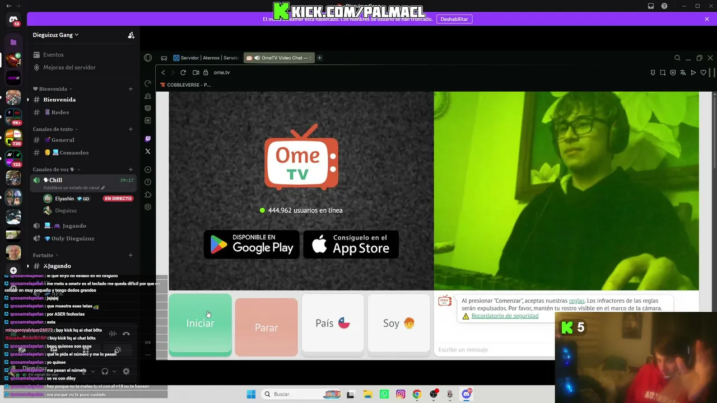The image size is (717, 403).
Task: Open the X sidebar panel
Action: (148, 151)
